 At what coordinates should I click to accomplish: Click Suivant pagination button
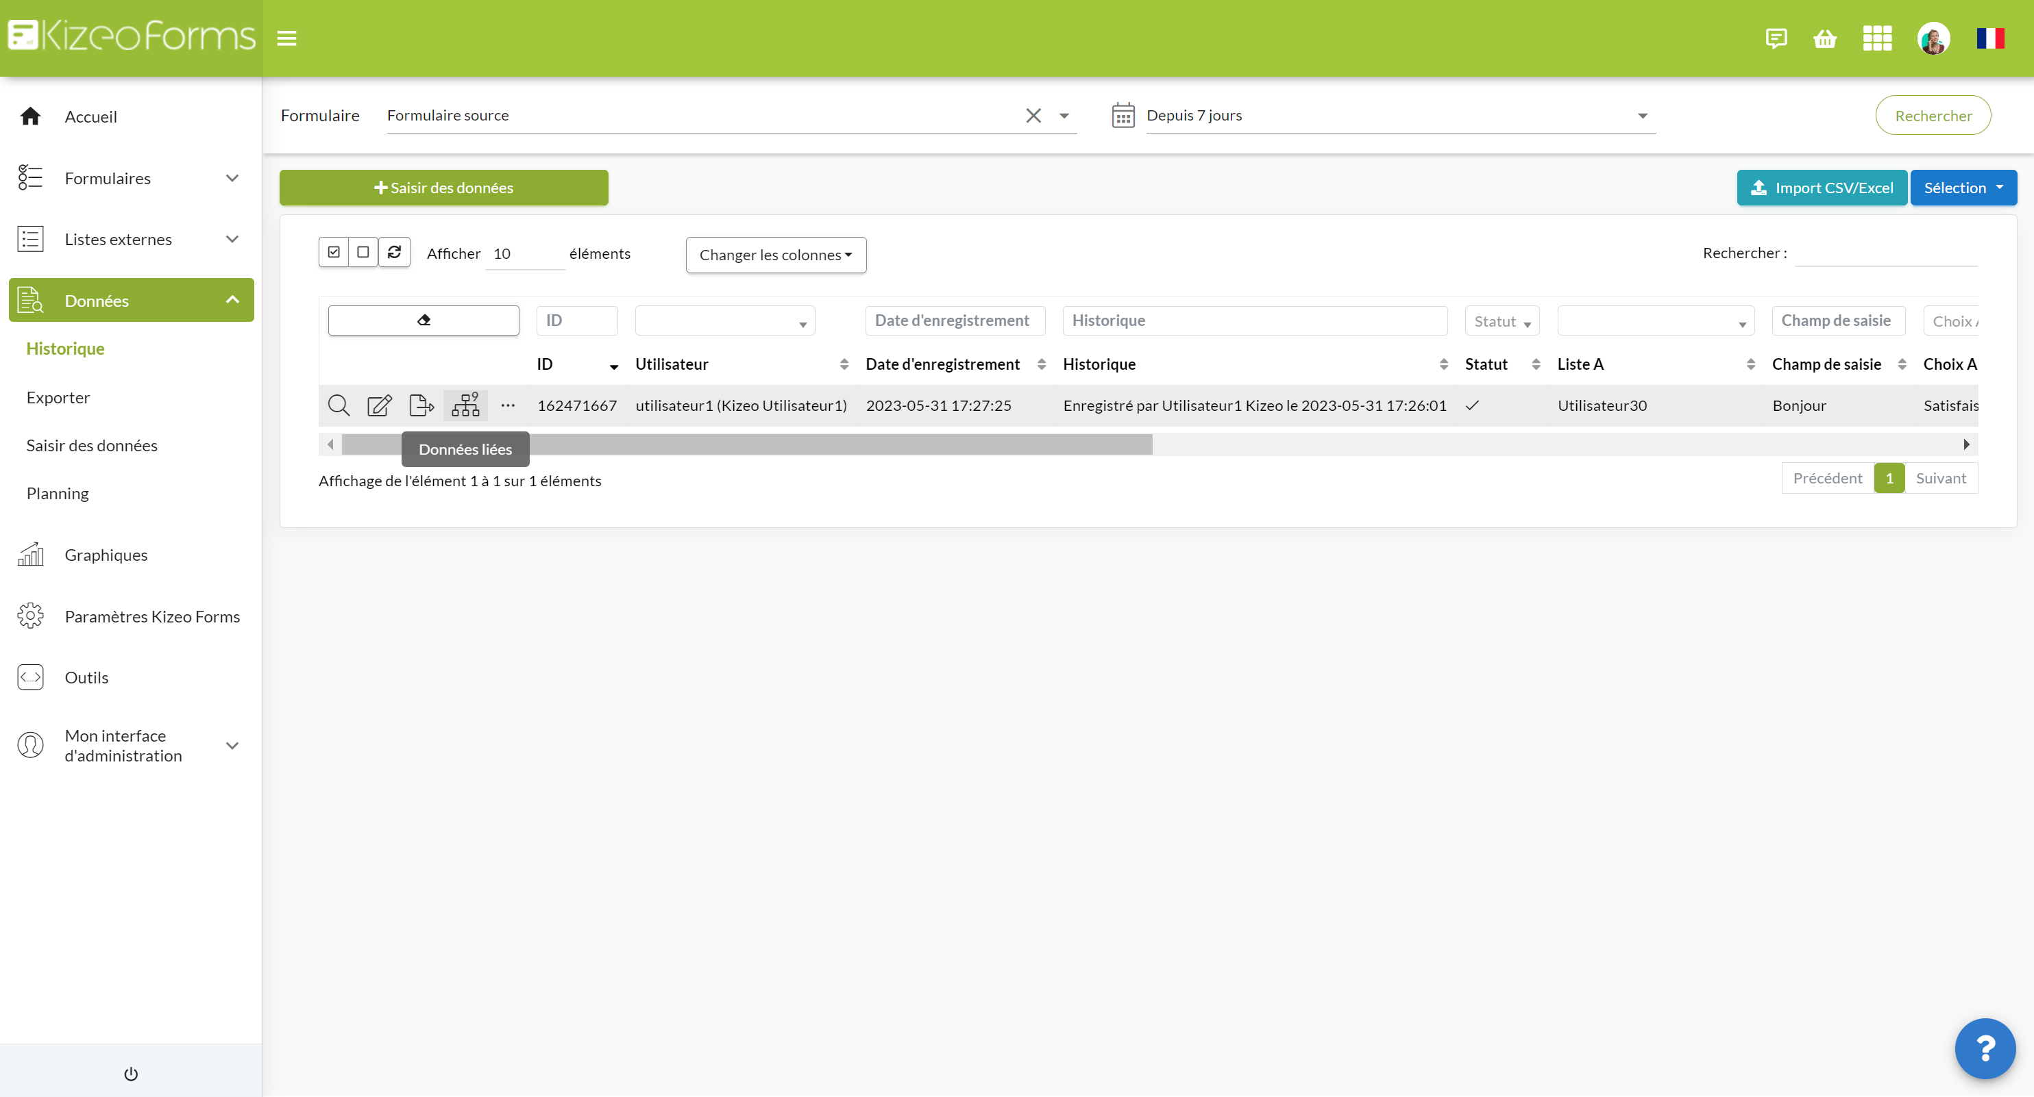[1941, 478]
